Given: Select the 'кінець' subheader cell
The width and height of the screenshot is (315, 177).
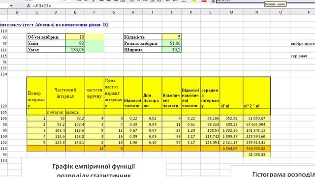Looking at the screenshot, I should coord(75,112).
